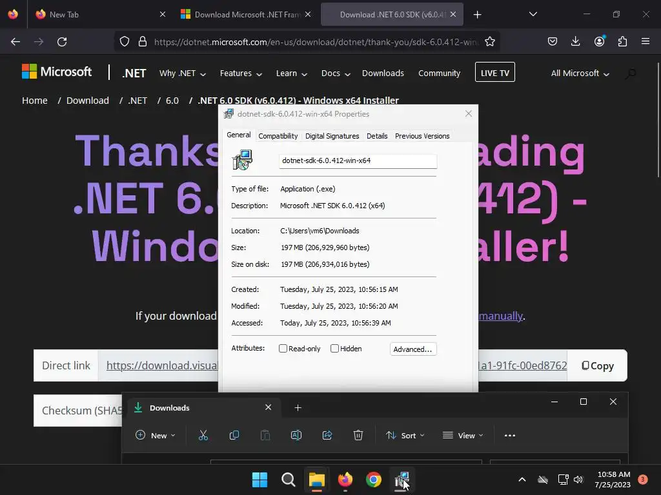Click the Microsoft logo on the page
The height and width of the screenshot is (495, 661).
[x=57, y=72]
